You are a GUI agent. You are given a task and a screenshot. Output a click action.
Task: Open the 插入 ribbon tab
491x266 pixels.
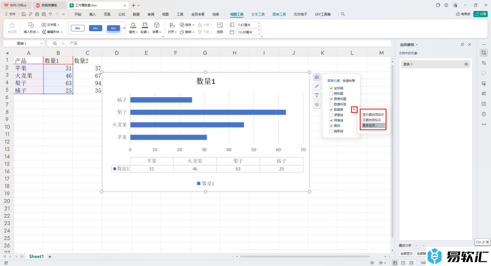point(92,14)
